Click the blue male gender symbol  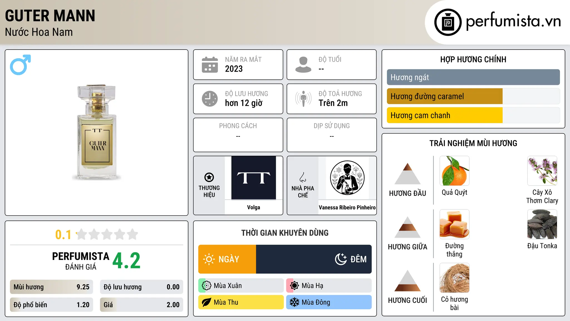pos(20,65)
